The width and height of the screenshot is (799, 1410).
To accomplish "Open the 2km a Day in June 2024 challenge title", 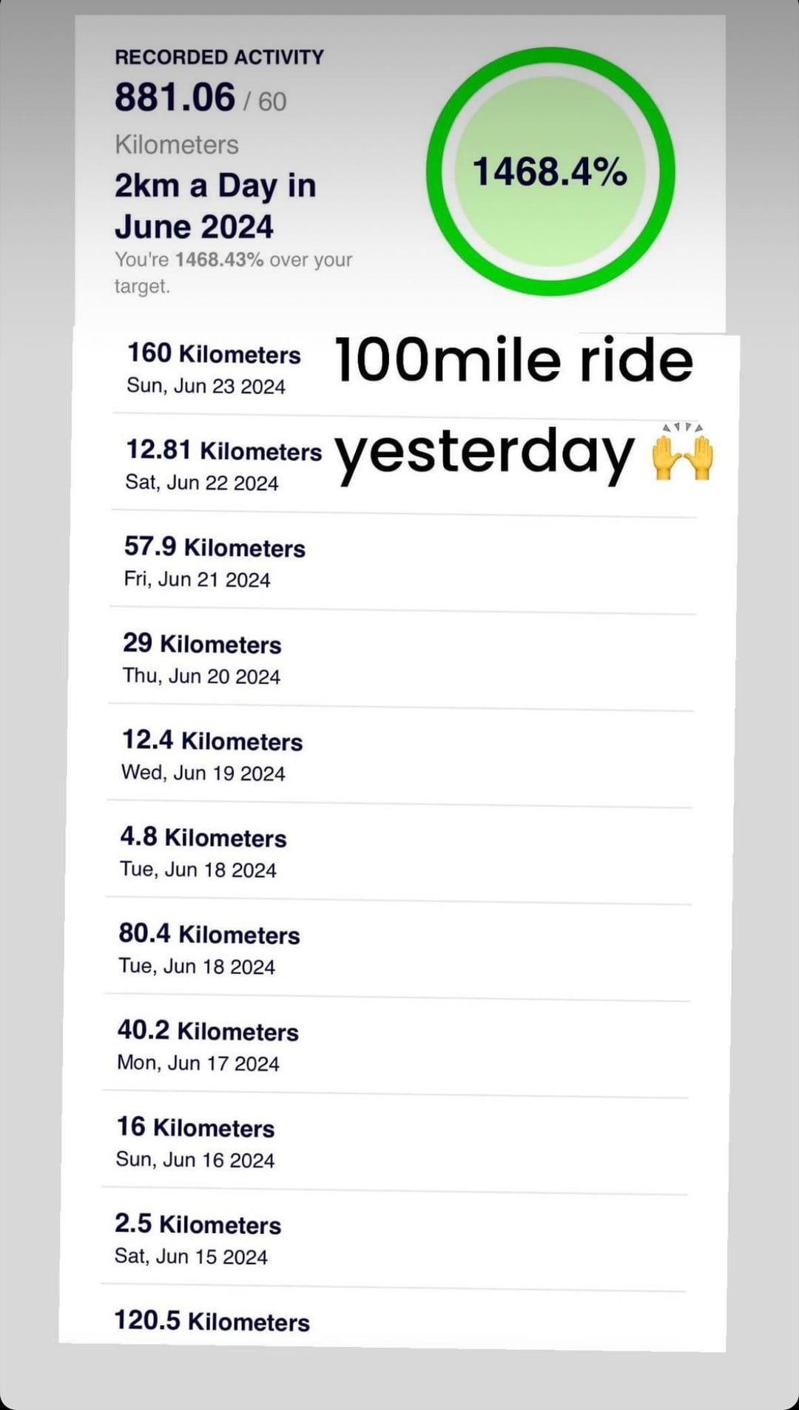I will (215, 206).
